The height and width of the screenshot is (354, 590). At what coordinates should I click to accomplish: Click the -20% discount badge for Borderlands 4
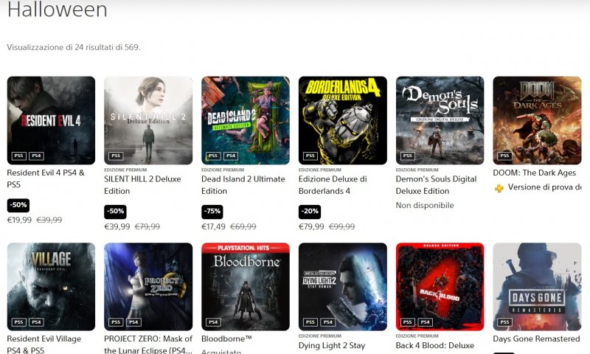click(x=310, y=212)
